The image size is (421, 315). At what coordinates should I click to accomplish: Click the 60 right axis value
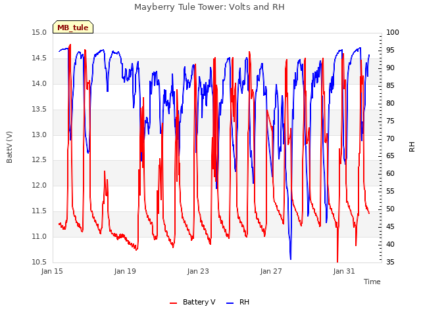coord(390,173)
